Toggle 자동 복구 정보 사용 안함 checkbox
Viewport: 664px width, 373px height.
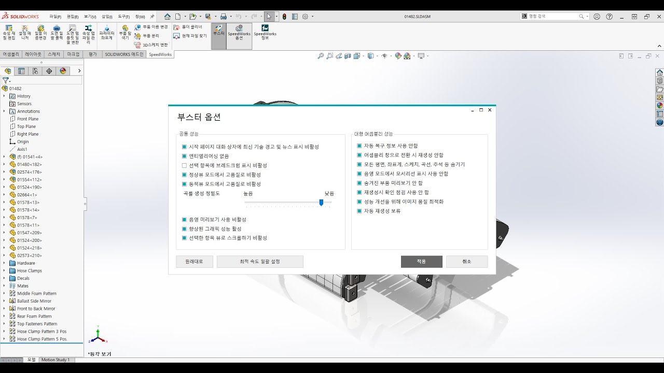(x=359, y=146)
